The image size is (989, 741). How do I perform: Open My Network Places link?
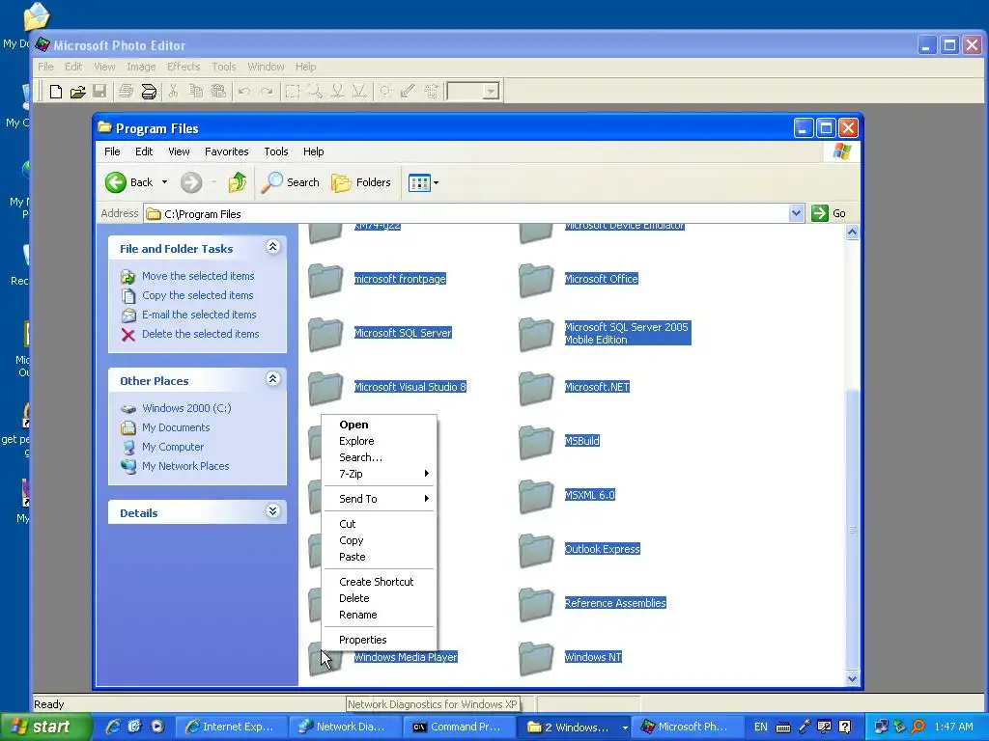tap(185, 467)
